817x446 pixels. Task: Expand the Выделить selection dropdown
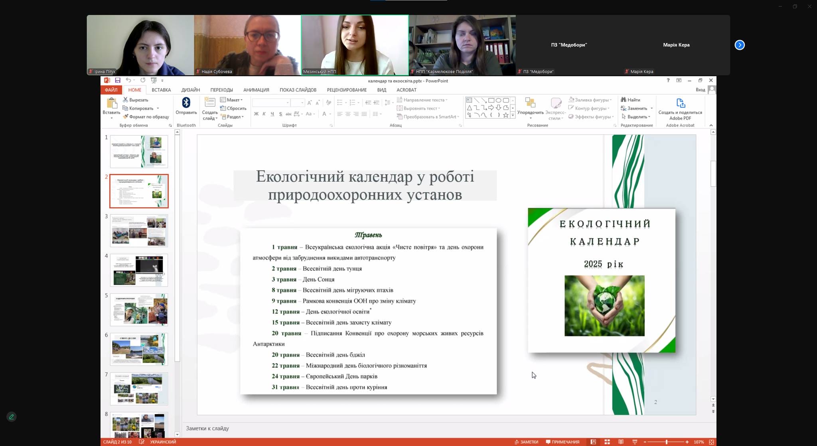tap(636, 117)
